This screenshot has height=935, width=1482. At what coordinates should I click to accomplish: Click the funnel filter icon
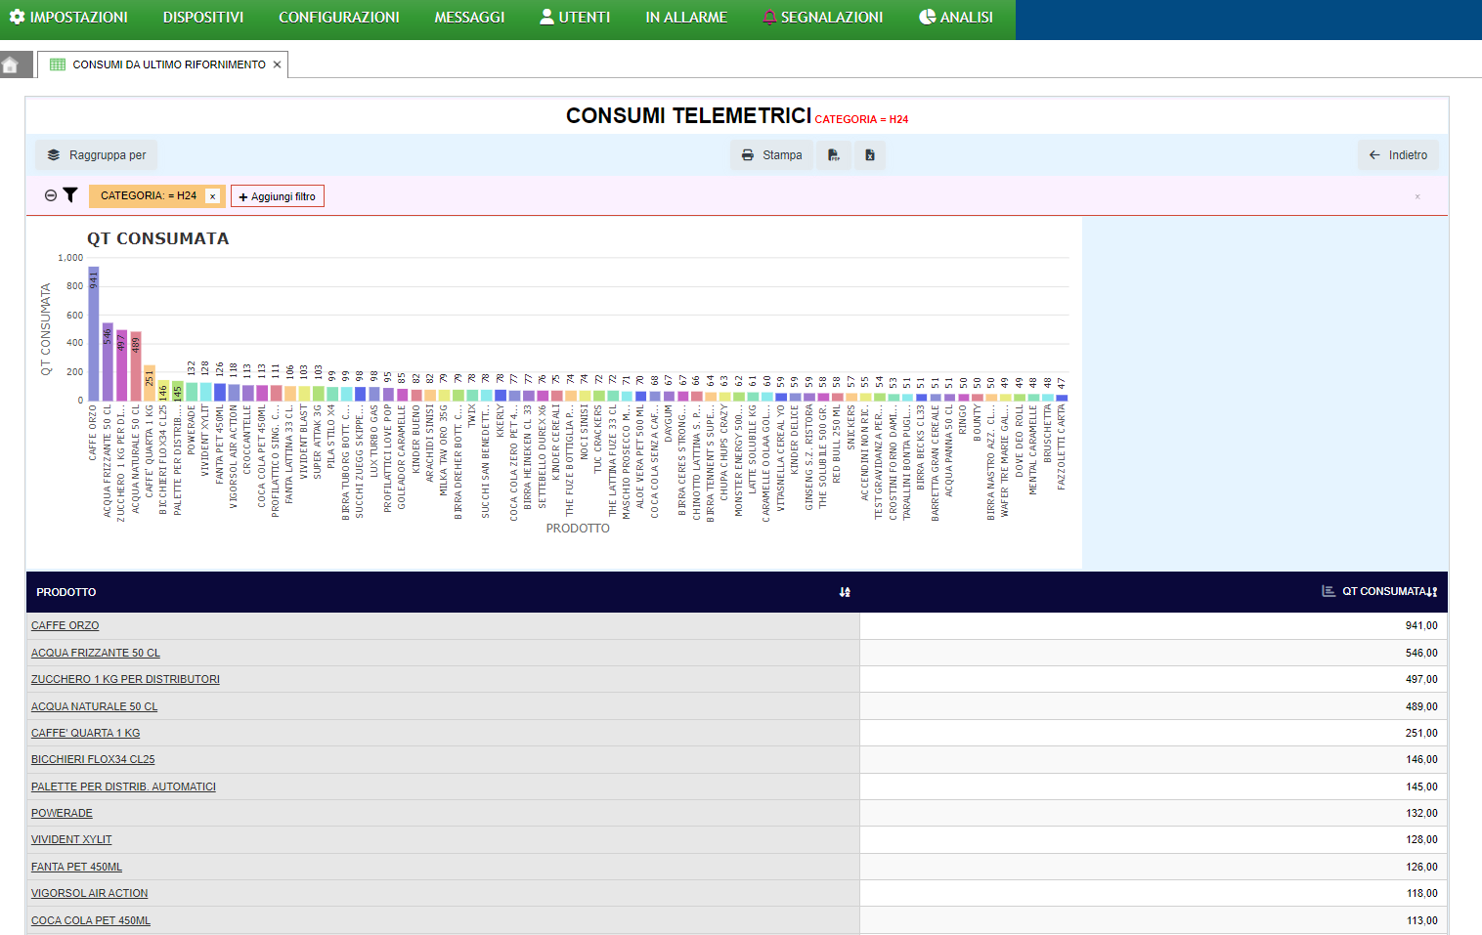coord(70,195)
